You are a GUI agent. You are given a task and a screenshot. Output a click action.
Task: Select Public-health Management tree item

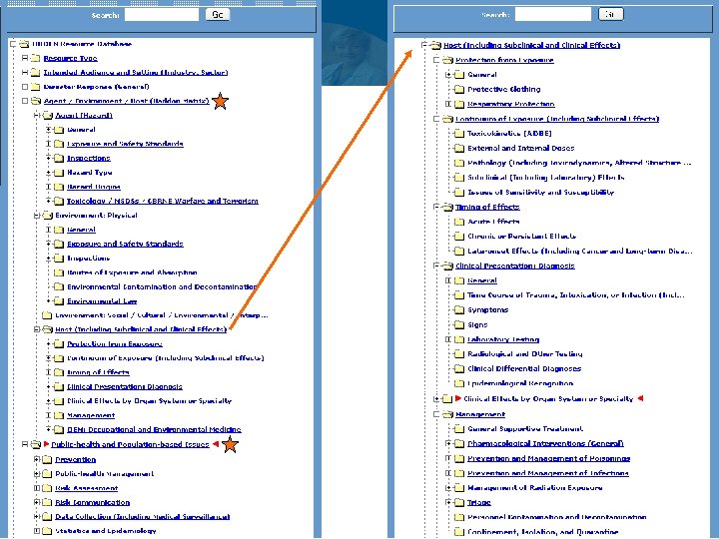[x=104, y=473]
